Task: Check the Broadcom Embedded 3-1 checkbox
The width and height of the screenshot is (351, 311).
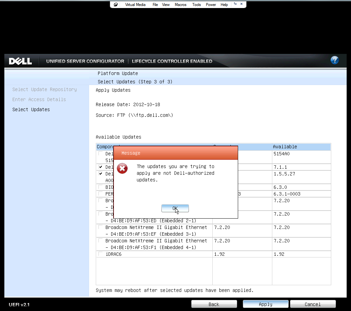Action: point(100,227)
